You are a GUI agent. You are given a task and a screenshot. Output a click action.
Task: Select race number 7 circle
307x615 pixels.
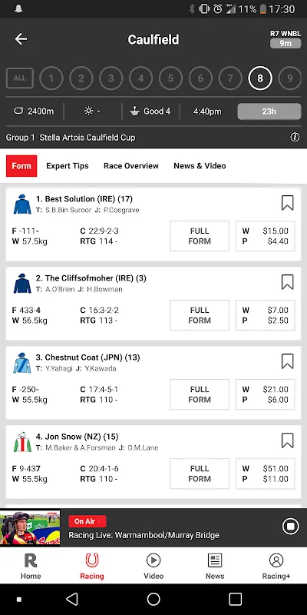pos(230,78)
